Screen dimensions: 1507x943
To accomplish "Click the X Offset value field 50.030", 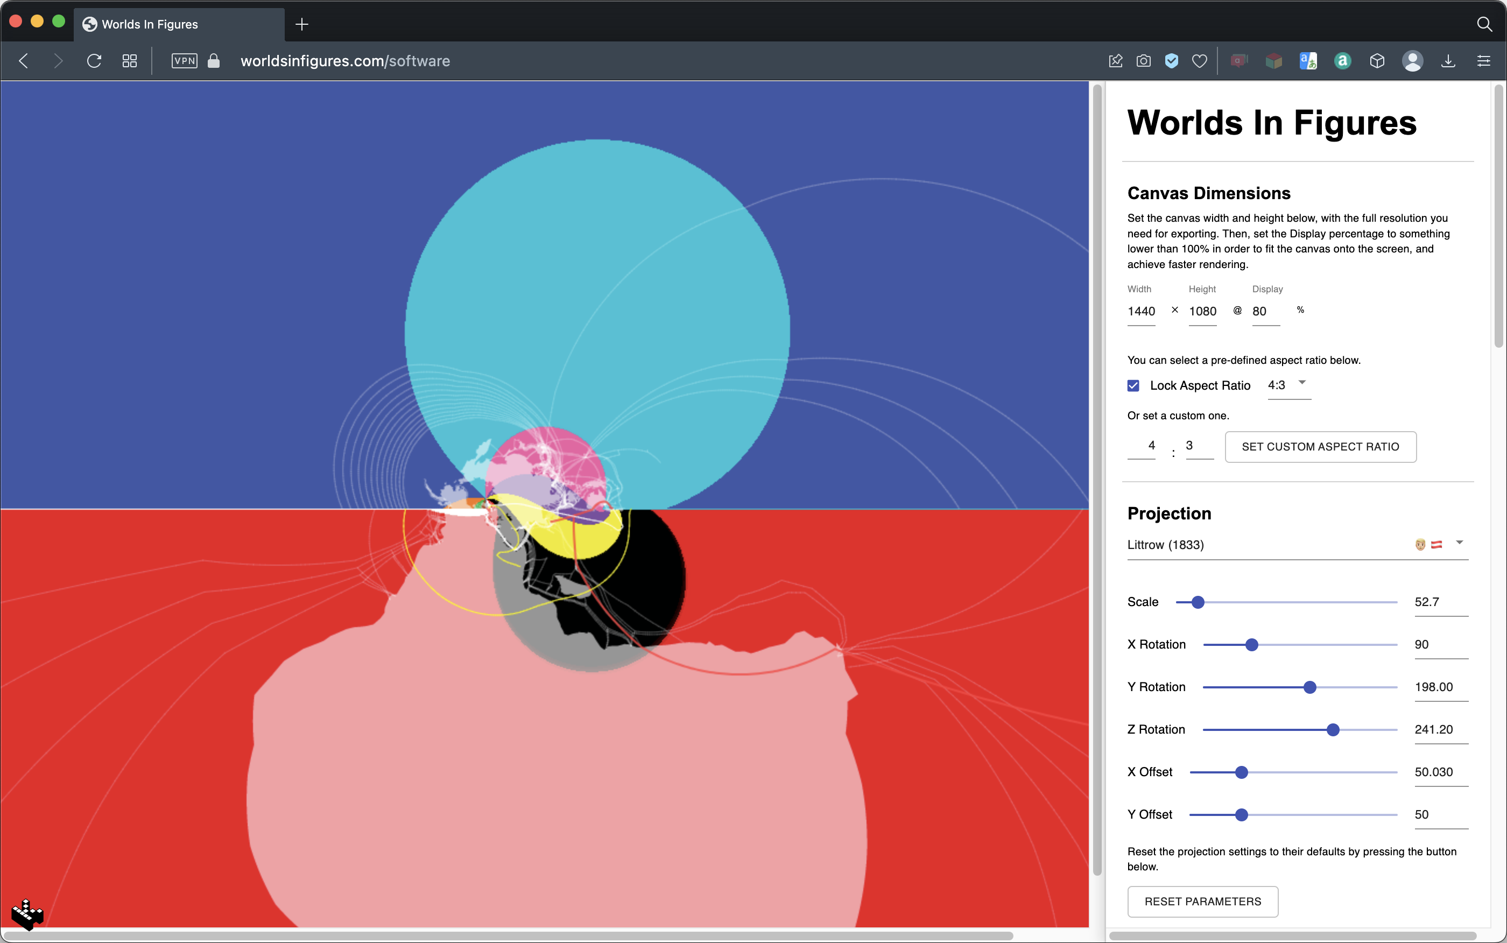I will click(1441, 772).
